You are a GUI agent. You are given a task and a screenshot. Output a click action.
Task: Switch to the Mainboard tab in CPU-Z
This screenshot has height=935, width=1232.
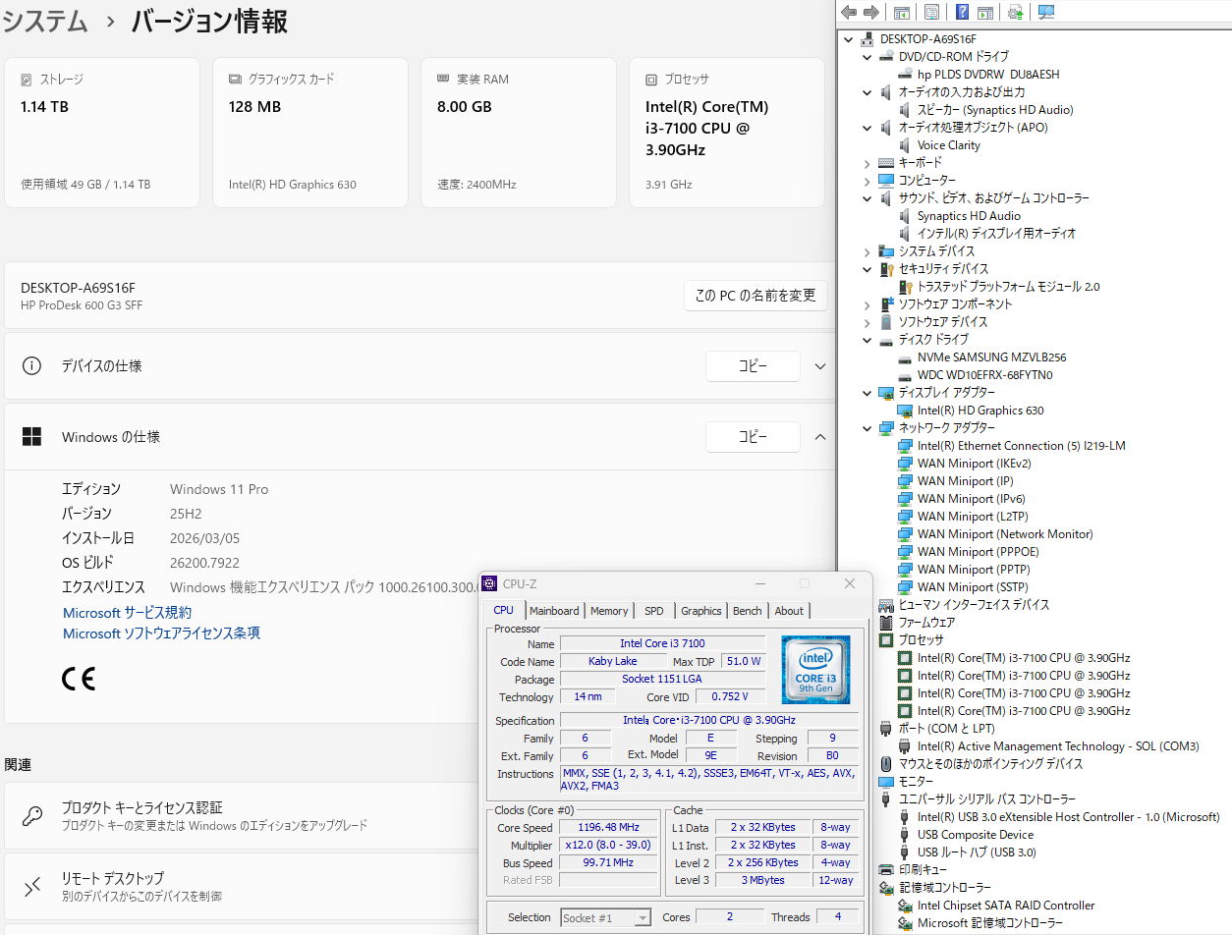(554, 611)
